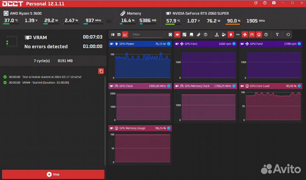306x180 pixels.
Task: Open GPU Fan1 info button
Action: (234, 44)
